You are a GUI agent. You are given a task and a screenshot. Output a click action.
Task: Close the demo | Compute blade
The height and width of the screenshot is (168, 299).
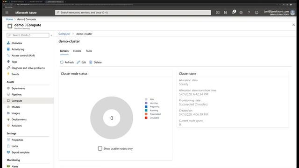point(293,25)
